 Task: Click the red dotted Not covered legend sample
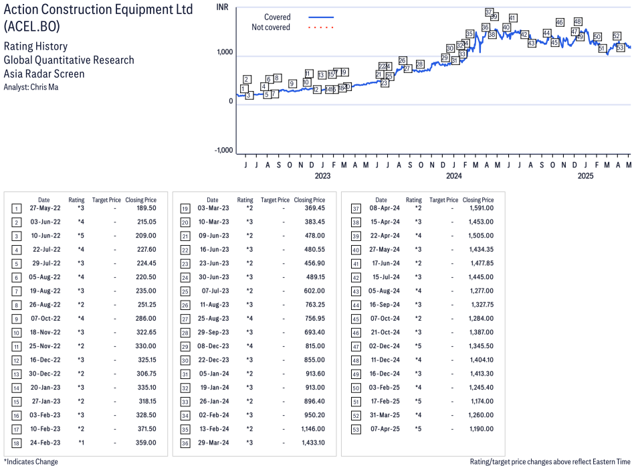[x=321, y=27]
